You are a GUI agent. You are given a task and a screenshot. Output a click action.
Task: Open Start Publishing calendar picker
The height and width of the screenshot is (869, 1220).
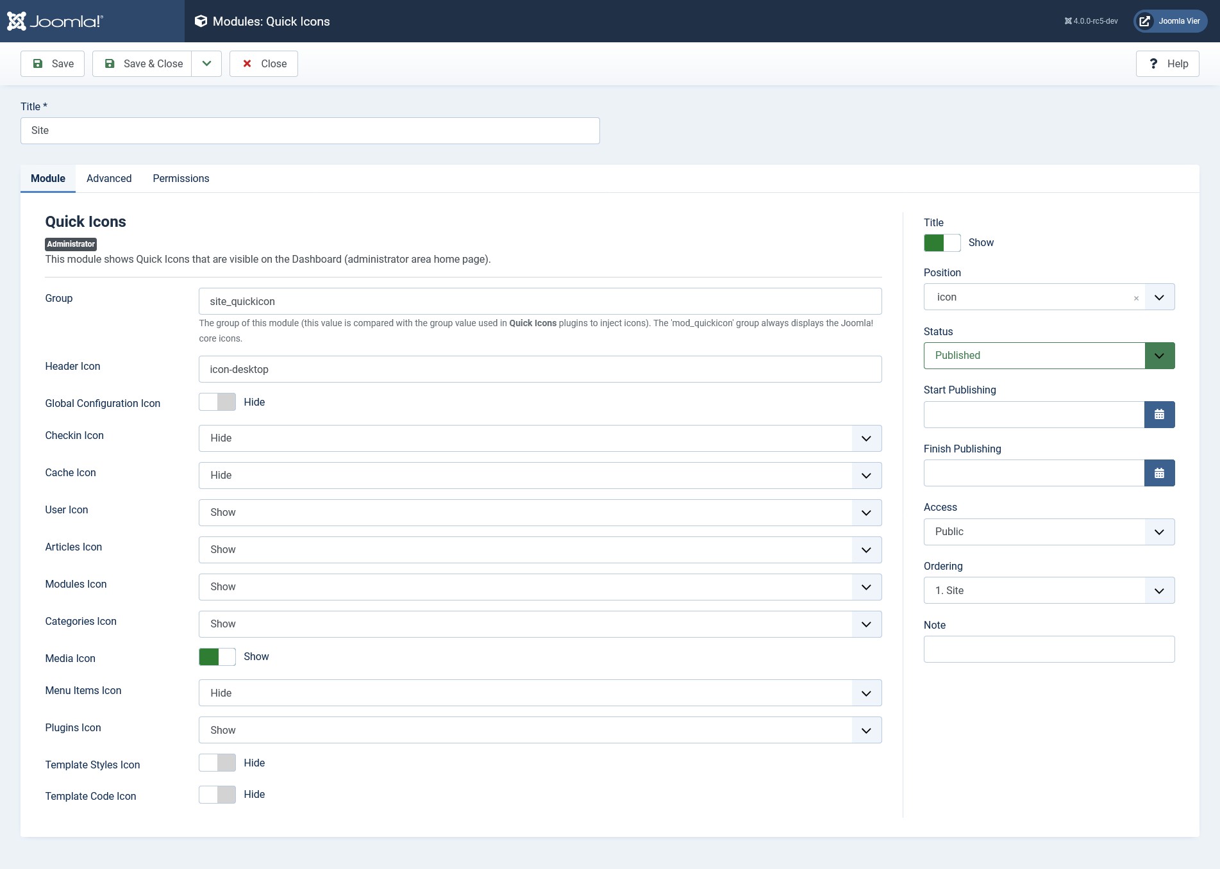click(1159, 415)
